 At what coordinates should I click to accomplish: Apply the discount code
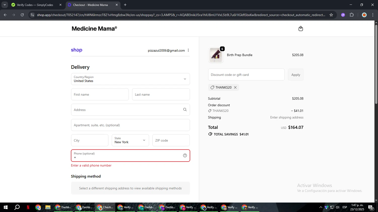coord(296,75)
